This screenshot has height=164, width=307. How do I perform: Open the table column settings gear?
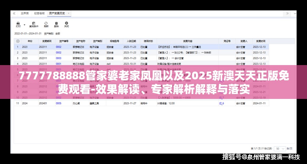pyautogui.click(x=18, y=41)
